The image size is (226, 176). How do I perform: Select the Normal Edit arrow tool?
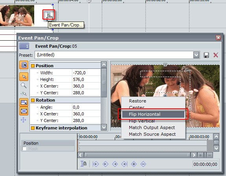tap(24, 77)
